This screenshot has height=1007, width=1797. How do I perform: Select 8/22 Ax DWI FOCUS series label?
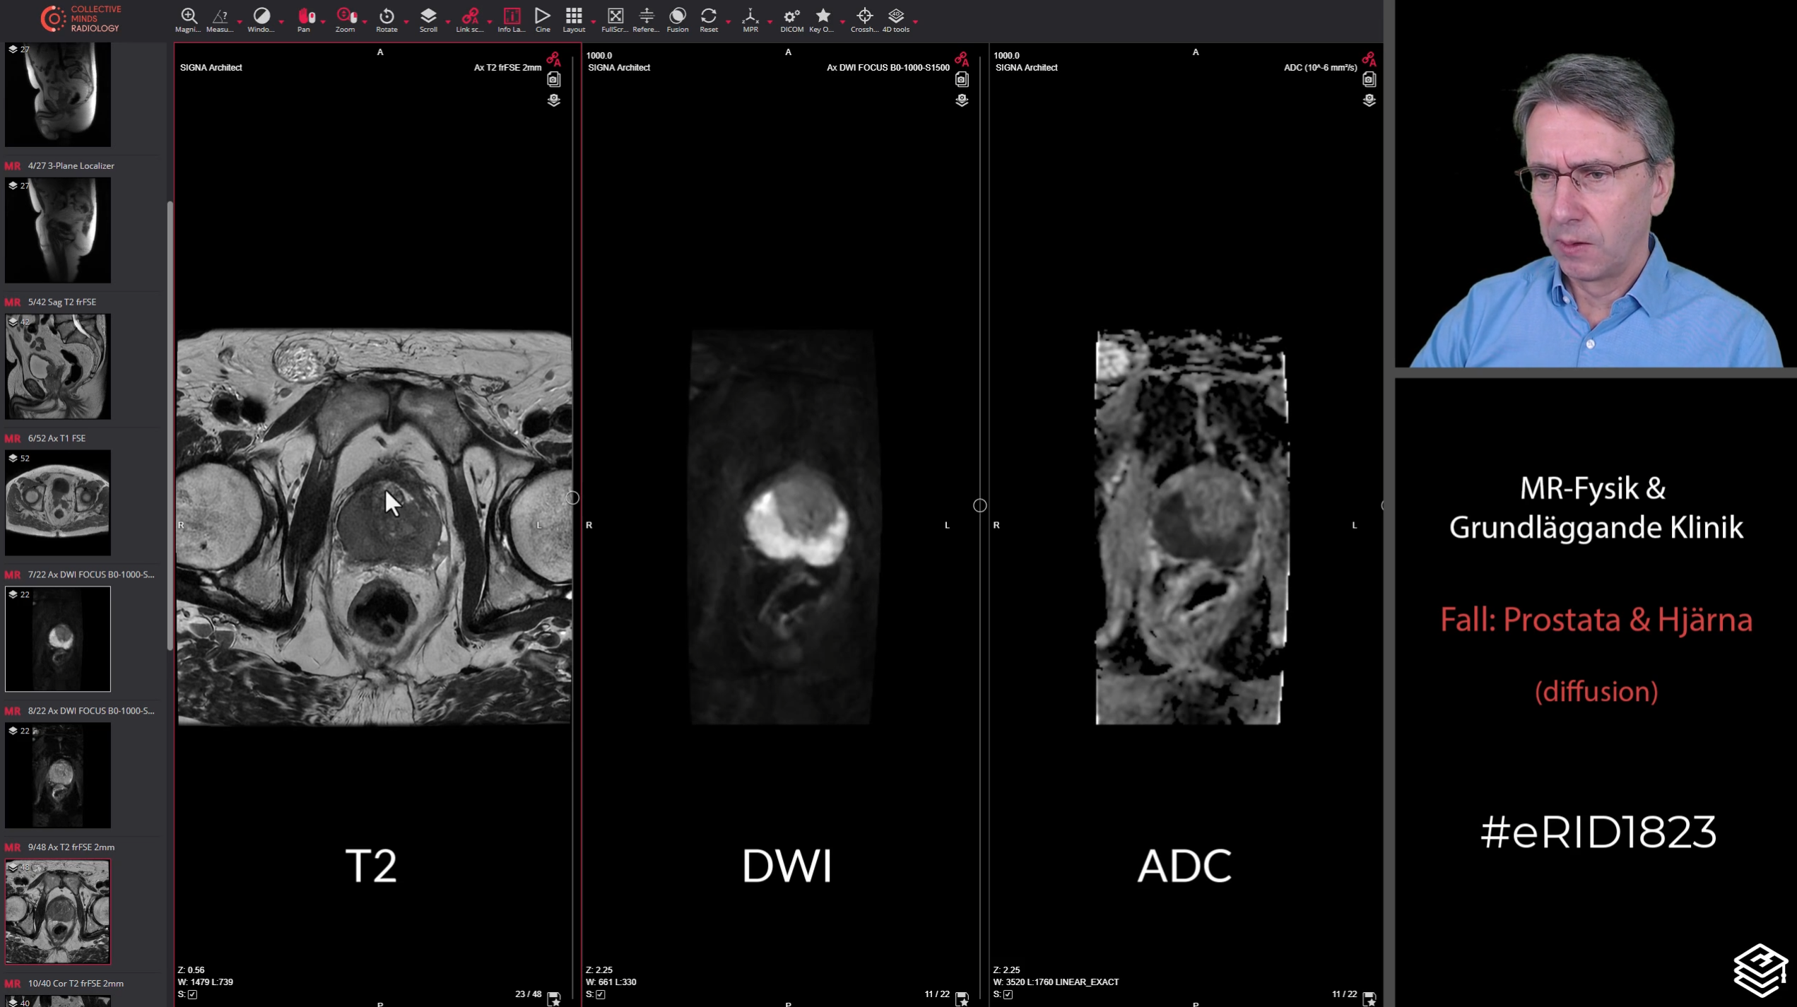(x=90, y=711)
